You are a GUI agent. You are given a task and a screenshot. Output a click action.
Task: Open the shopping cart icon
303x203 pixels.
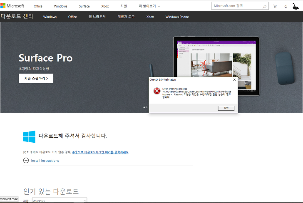[x=275, y=6]
